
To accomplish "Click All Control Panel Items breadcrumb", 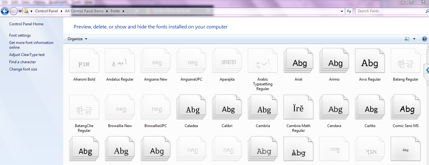I will coord(84,11).
